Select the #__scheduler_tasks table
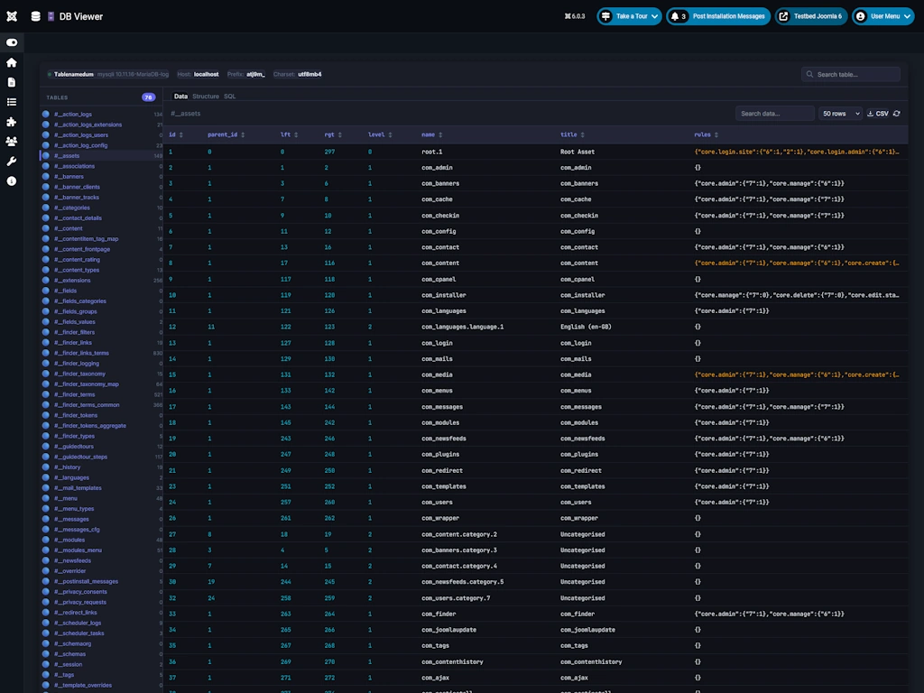The width and height of the screenshot is (924, 693). click(x=101, y=633)
